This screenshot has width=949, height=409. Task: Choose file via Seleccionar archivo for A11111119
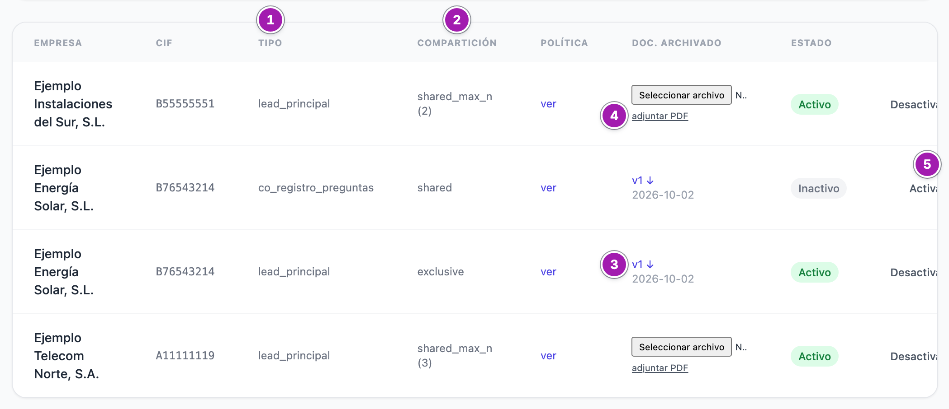point(682,347)
